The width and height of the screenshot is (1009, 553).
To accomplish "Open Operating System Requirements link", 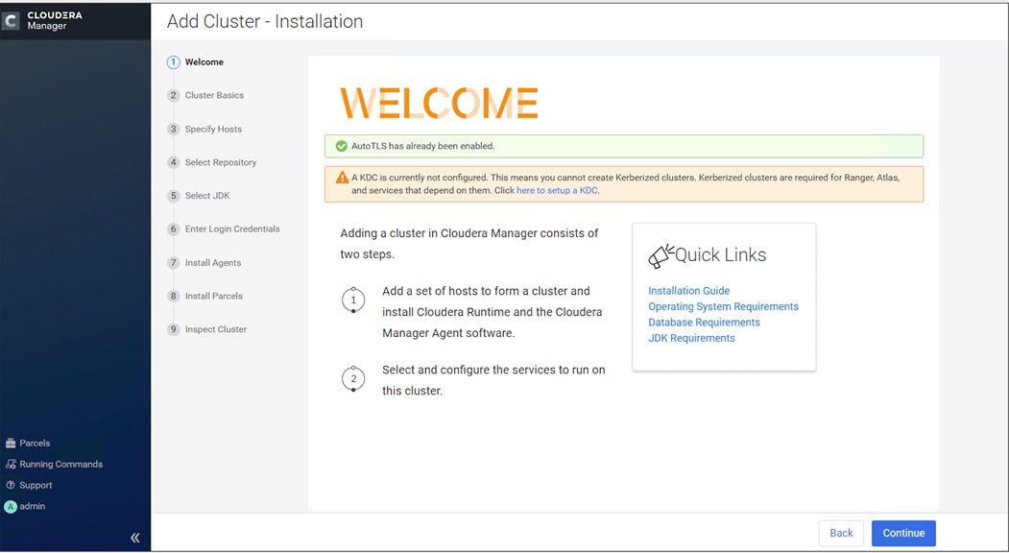I will click(x=723, y=306).
